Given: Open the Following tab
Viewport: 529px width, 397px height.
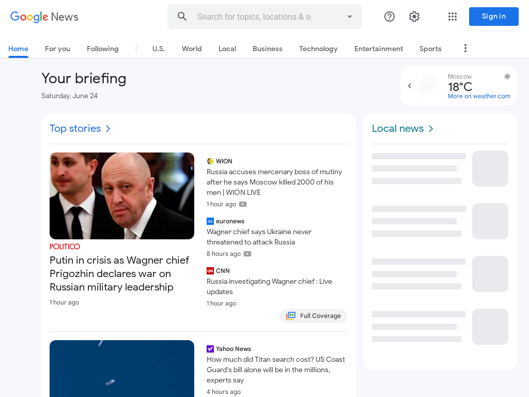Looking at the screenshot, I should [103, 49].
